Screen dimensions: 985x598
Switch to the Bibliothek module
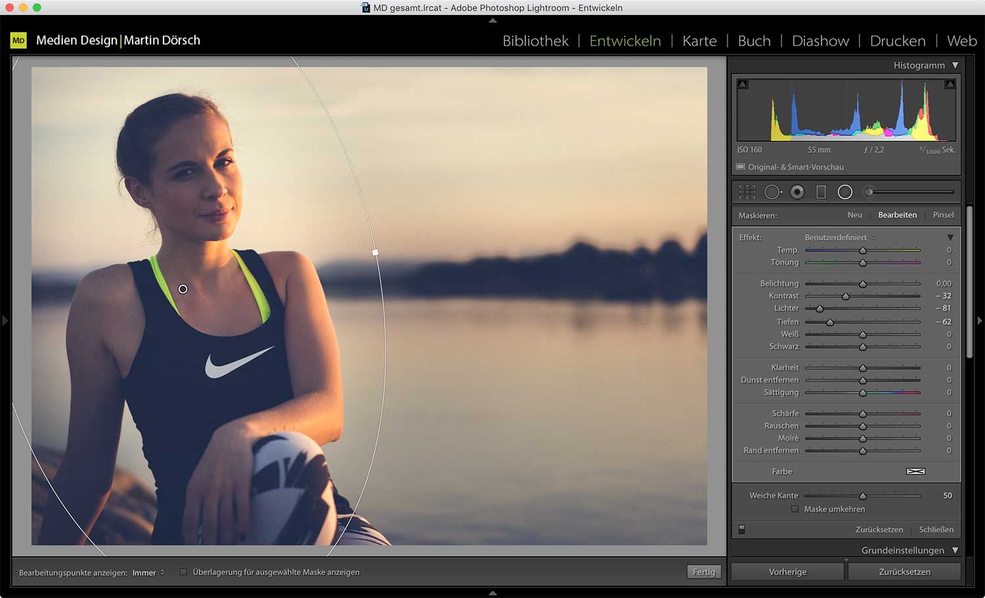535,41
